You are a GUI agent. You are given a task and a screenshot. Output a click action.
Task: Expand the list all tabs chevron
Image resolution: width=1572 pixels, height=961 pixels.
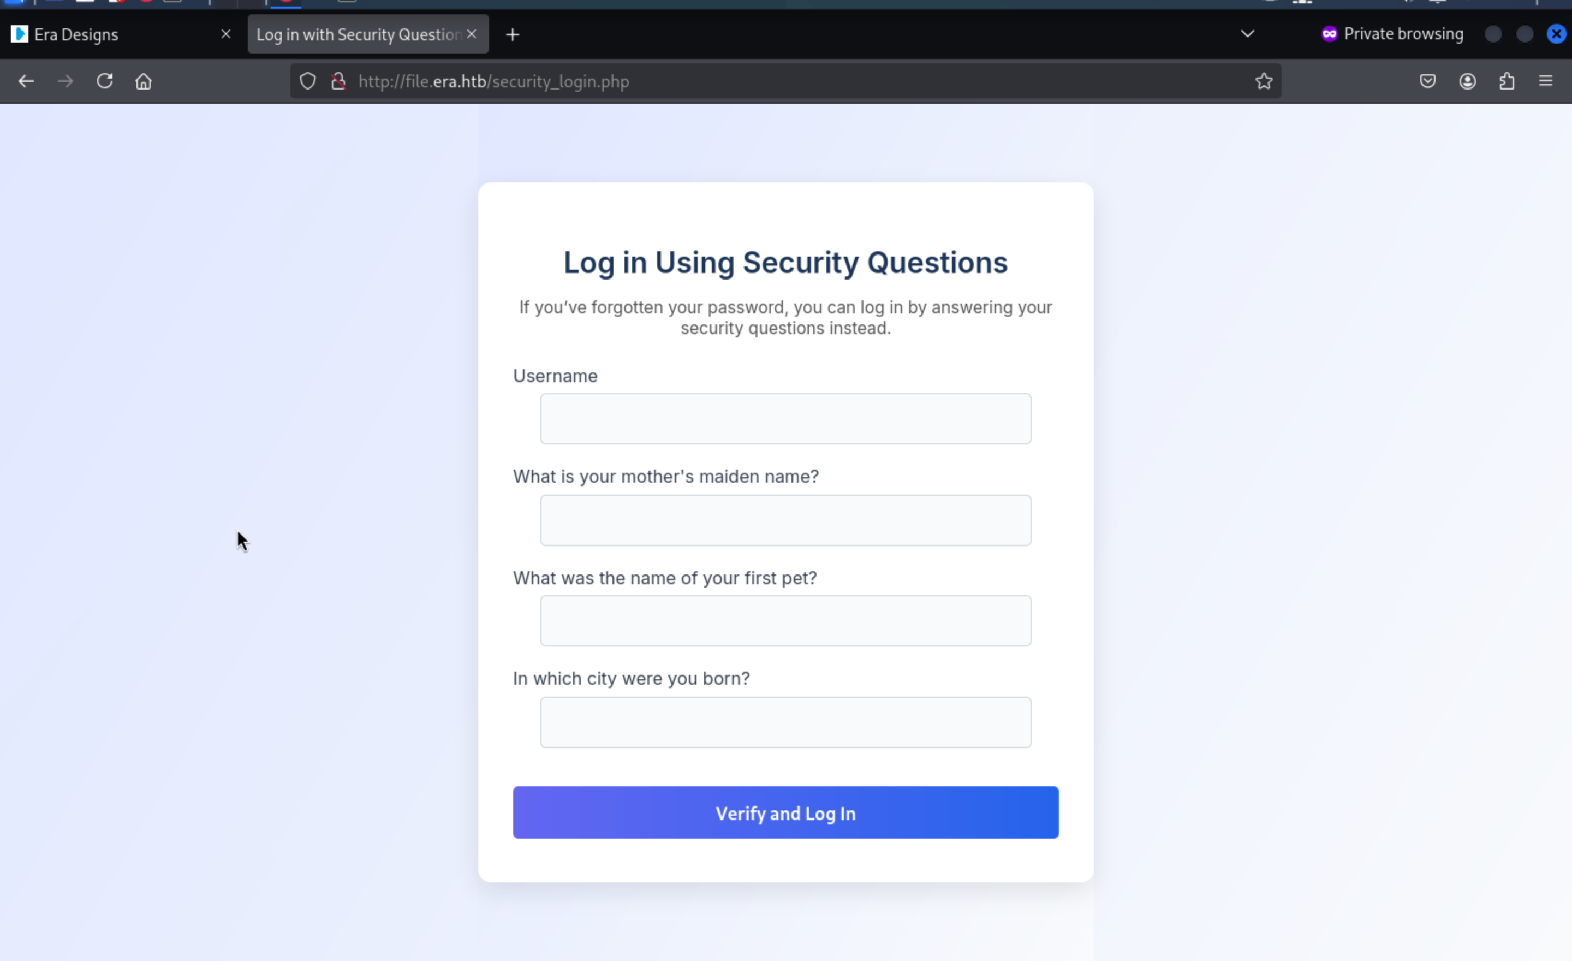point(1247,34)
